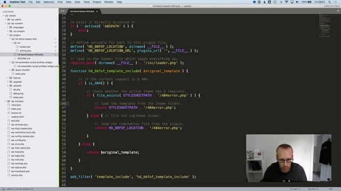Open the Goto menu
Image resolution: width=341 pixels, height=191 pixels.
pos(77,2)
